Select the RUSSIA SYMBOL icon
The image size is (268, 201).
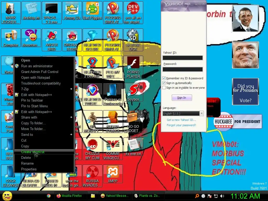pos(113,121)
